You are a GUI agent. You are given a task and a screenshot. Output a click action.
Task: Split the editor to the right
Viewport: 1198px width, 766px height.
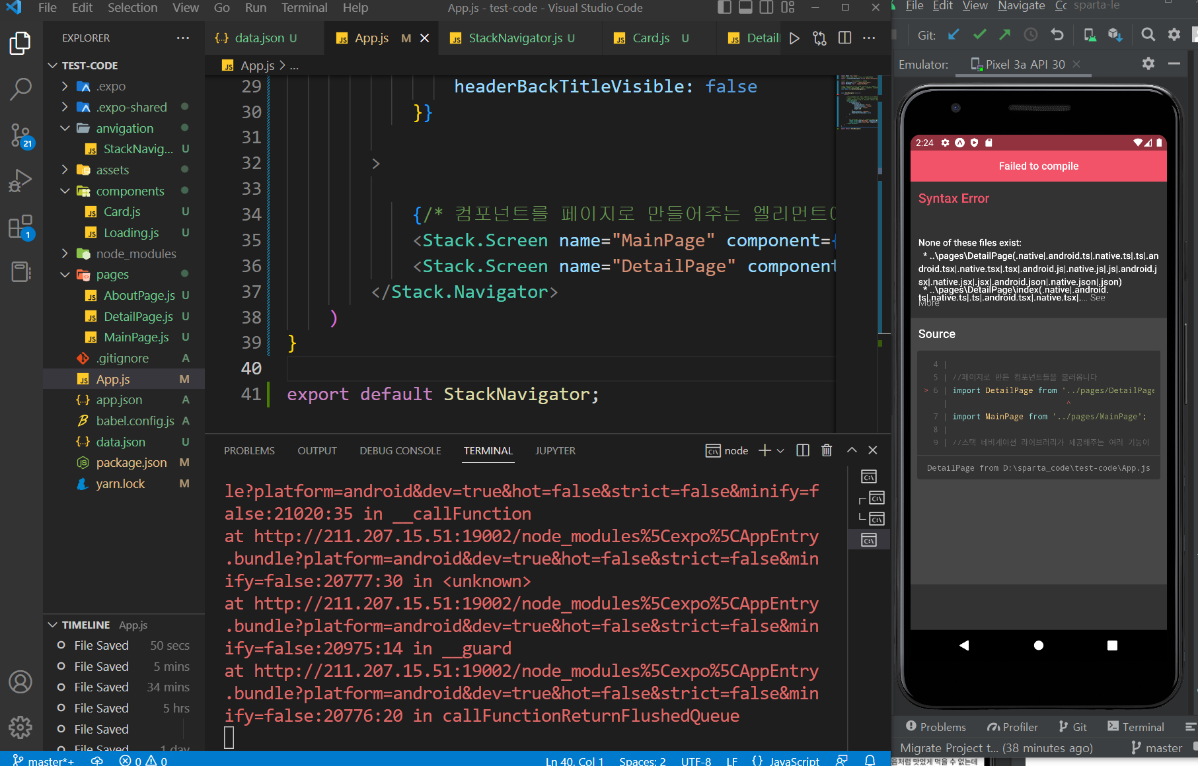tap(844, 38)
